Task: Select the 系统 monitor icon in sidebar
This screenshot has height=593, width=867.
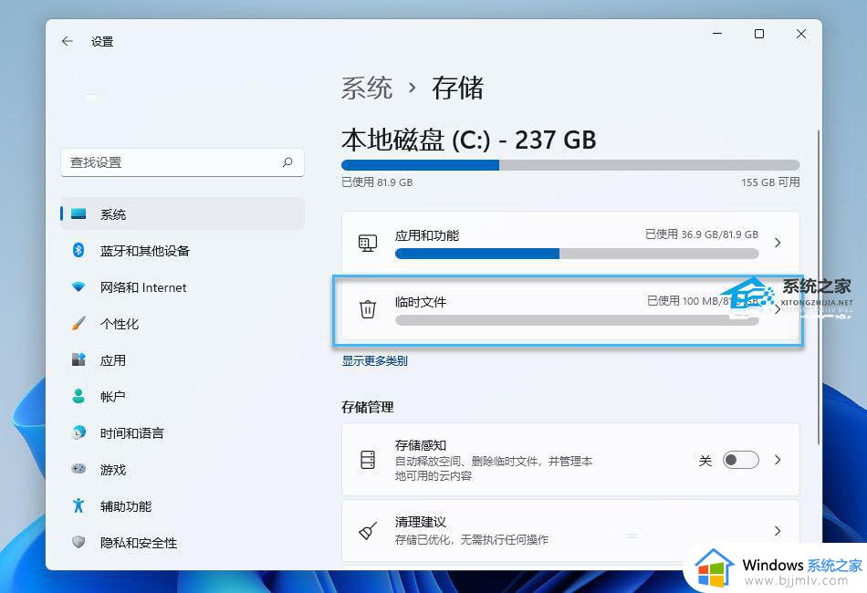Action: pos(78,213)
